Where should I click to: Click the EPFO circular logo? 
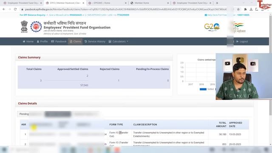36,27
